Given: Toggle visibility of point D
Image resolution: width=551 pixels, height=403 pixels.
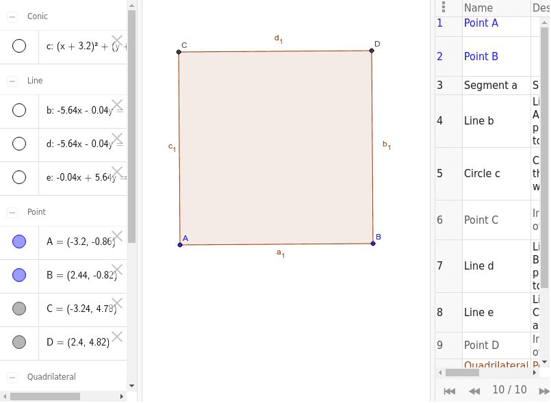Looking at the screenshot, I should point(19,342).
